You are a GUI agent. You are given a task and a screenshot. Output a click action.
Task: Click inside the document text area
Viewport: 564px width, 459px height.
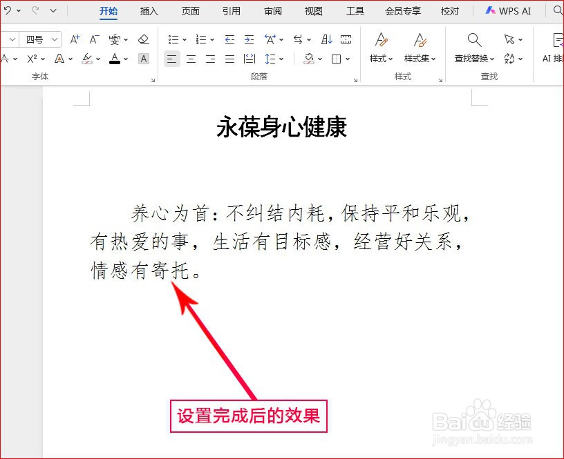[276, 242]
